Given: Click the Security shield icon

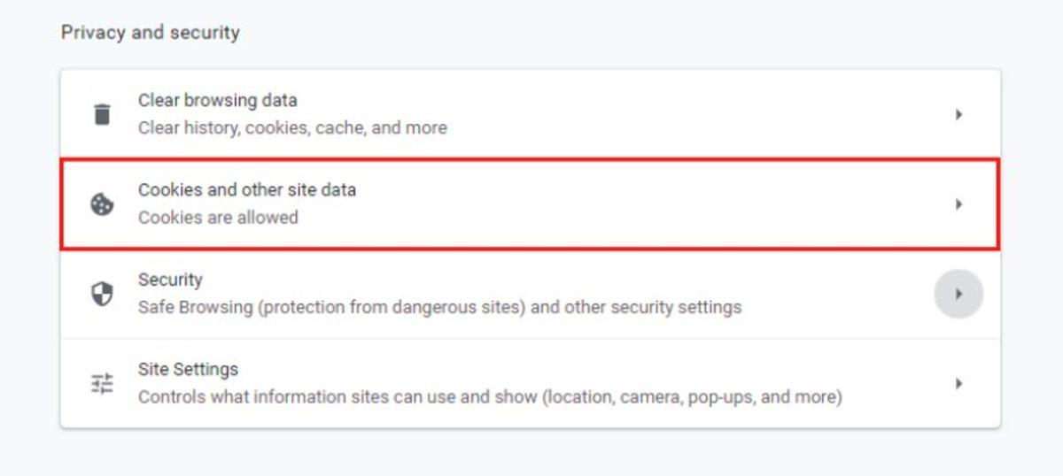Looking at the screenshot, I should 103,294.
